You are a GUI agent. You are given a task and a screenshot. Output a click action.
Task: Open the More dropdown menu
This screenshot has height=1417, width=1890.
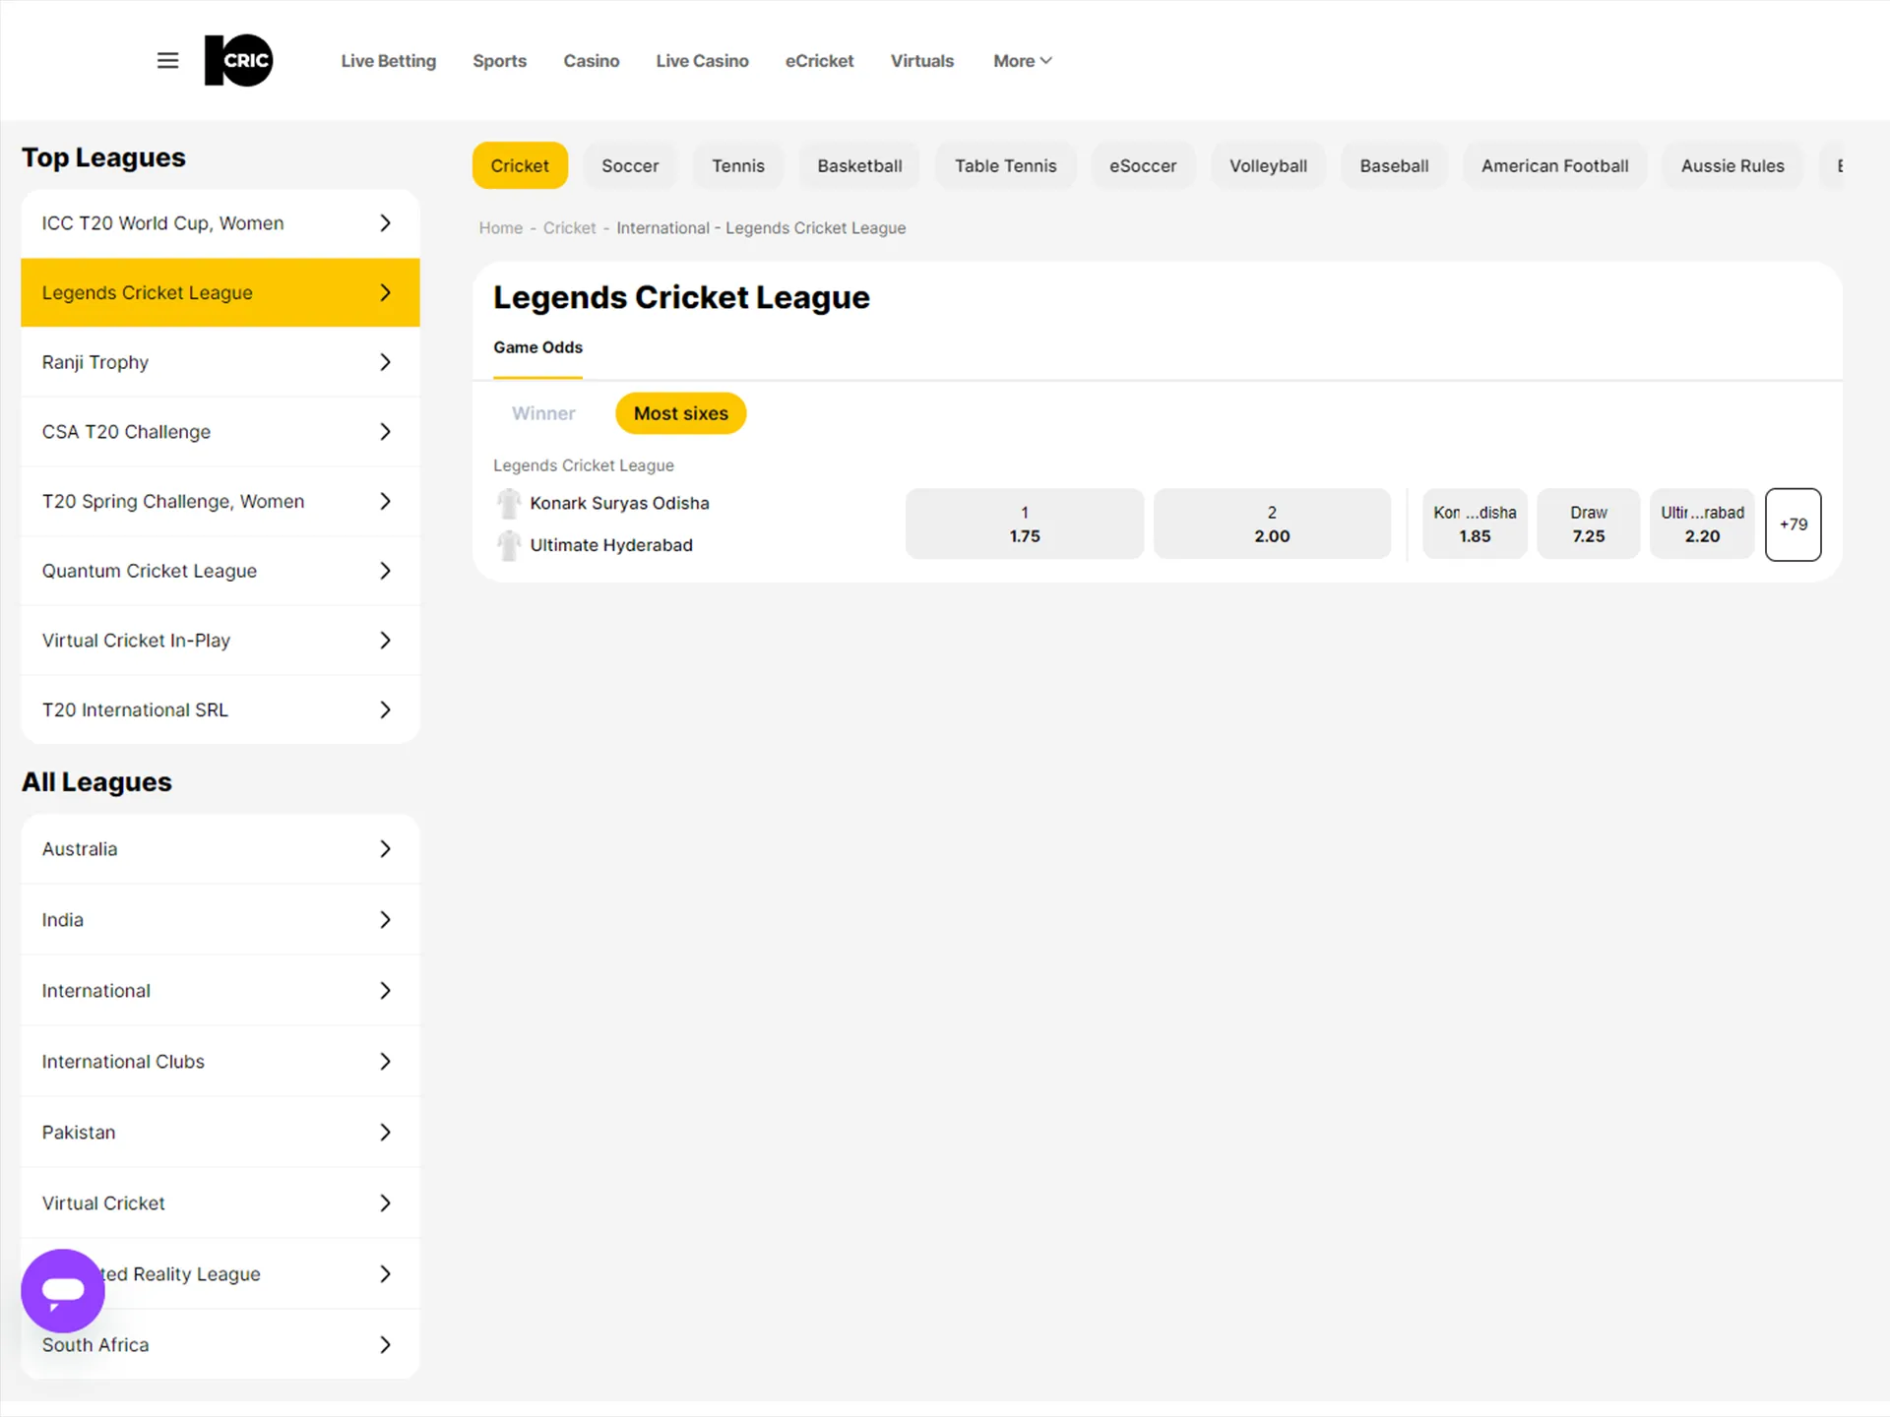(x=1024, y=61)
